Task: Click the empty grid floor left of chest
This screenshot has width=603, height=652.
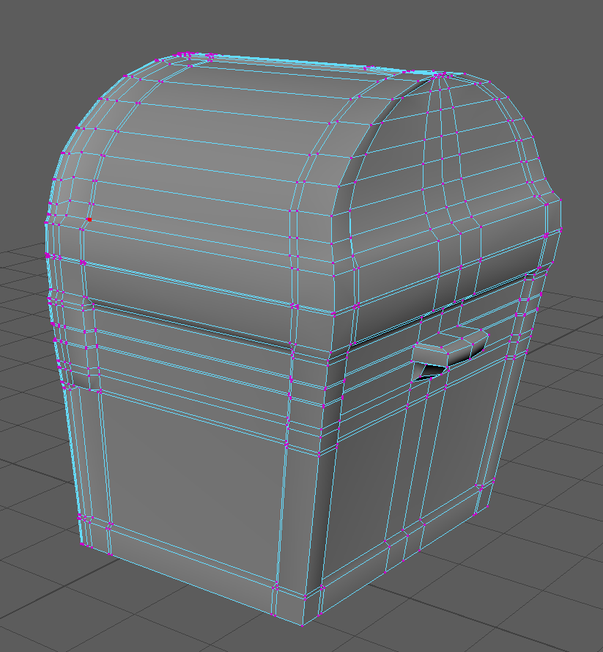Action: pyautogui.click(x=29, y=440)
